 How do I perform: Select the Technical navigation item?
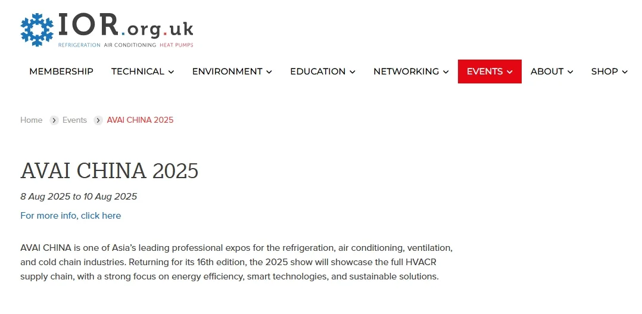tap(138, 71)
